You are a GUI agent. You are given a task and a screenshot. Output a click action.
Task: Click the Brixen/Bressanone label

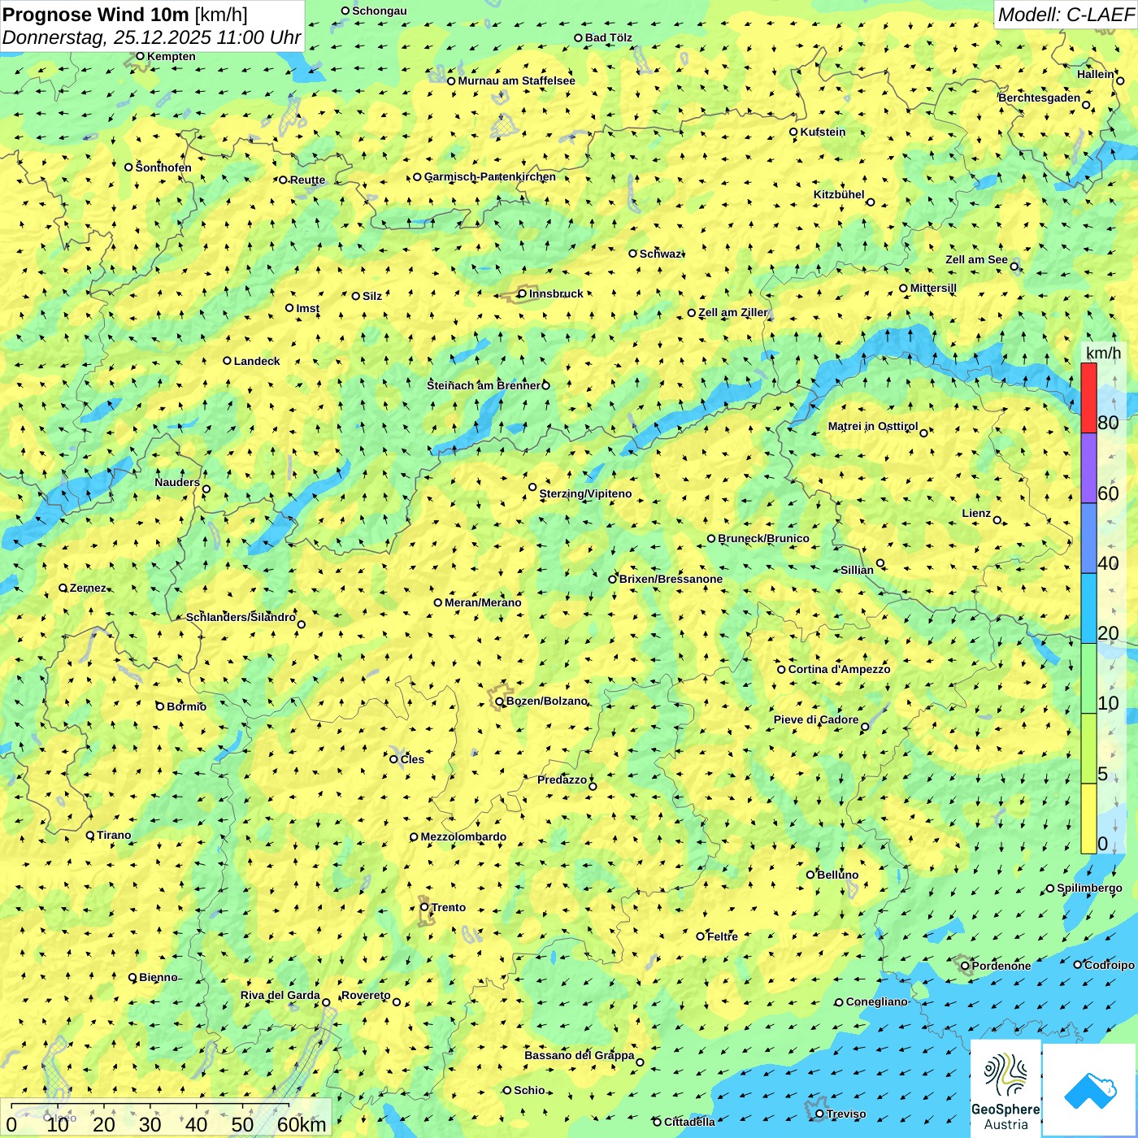coord(671,579)
